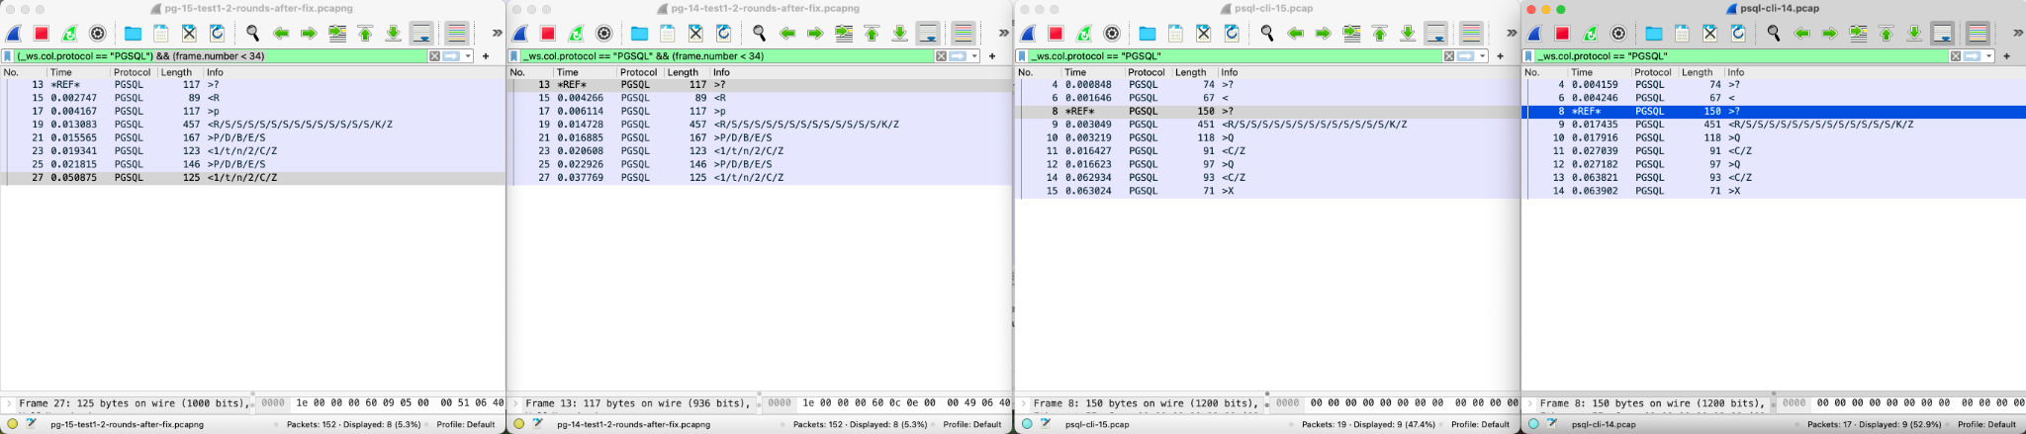Click Length column header in psql-cli-14.pcap window
Viewport: 2026px width, 434px height.
(1697, 72)
